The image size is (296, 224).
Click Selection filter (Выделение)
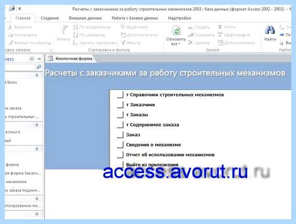pyautogui.click(x=134, y=27)
